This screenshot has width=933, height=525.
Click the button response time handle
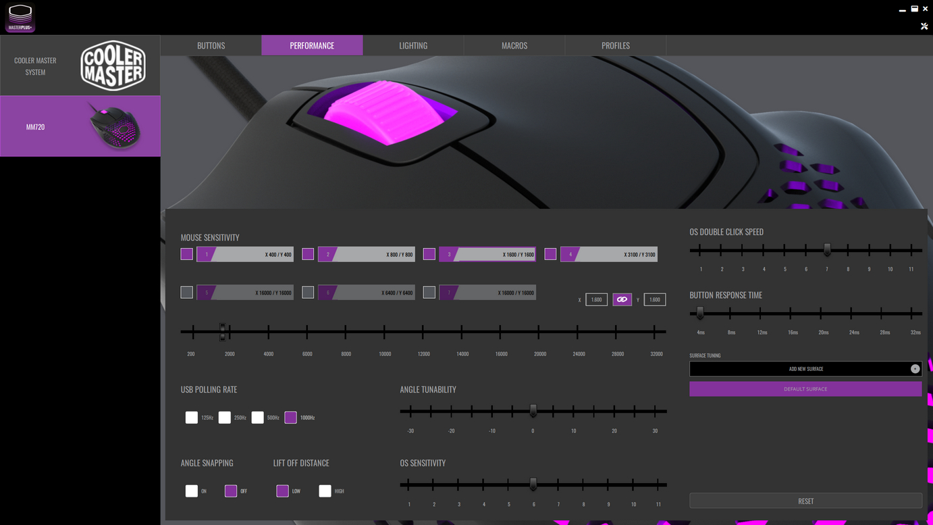tap(700, 314)
